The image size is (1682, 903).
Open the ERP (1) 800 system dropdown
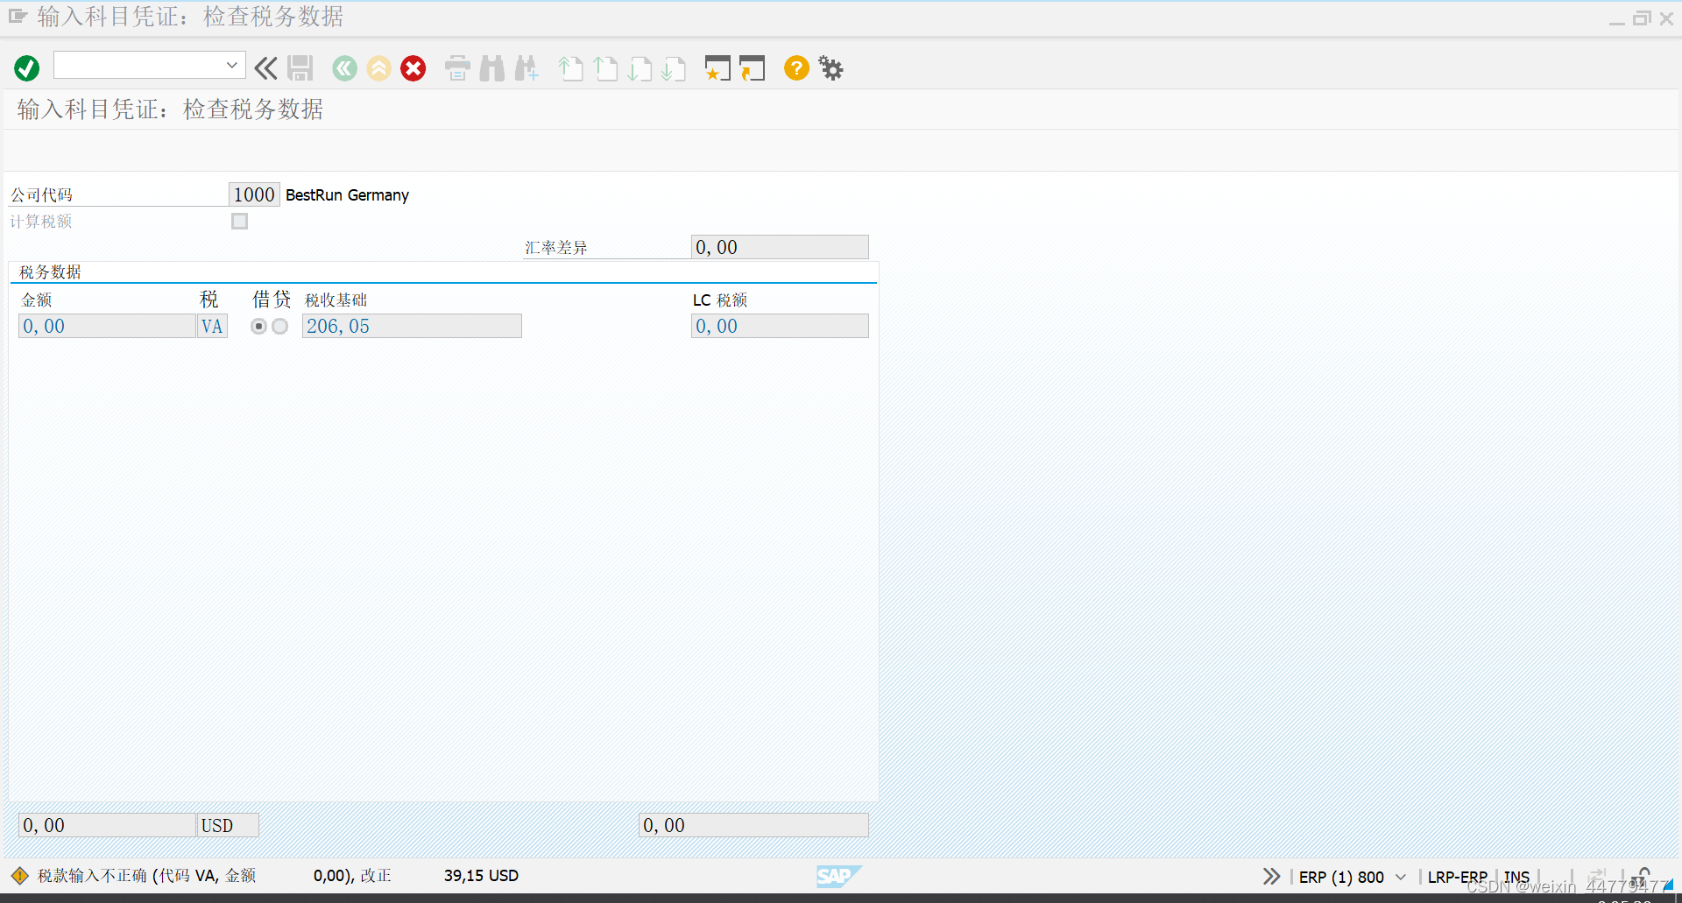[1401, 877]
